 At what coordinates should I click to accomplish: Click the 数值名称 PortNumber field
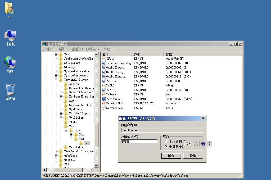pos(162,130)
